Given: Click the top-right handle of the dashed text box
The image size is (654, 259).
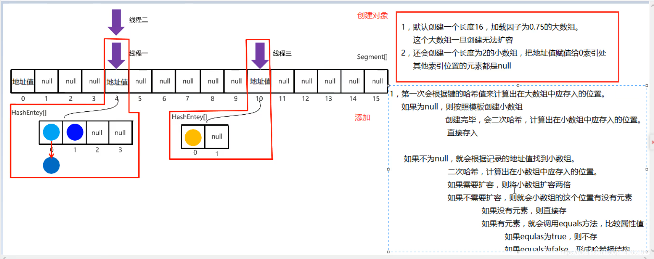Looking at the screenshot, I should click(x=647, y=85).
